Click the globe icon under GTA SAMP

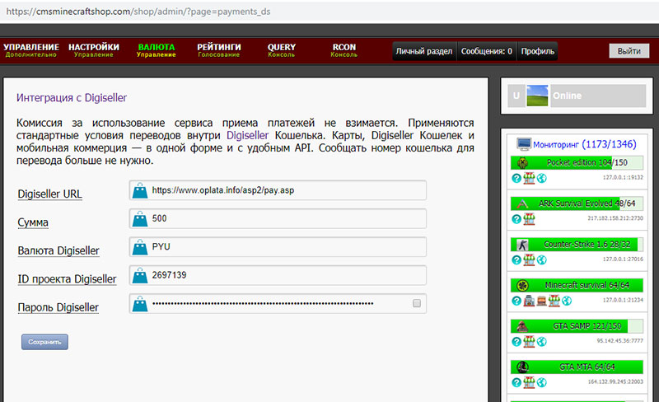(x=541, y=341)
